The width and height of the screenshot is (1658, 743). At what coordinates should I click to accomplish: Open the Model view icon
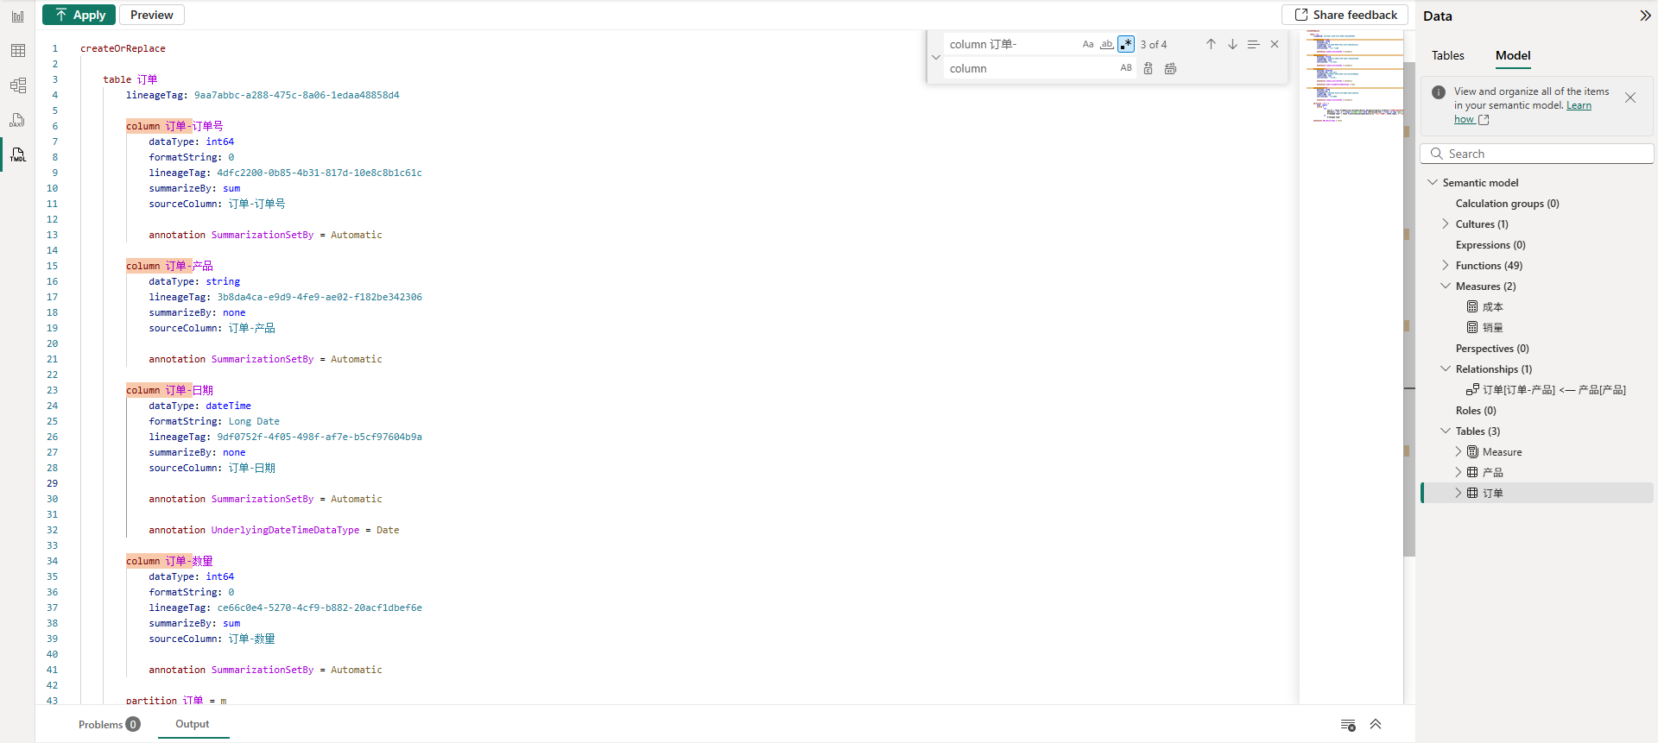click(17, 85)
